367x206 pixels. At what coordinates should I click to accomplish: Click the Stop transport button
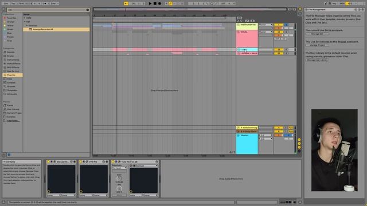tap(155, 3)
